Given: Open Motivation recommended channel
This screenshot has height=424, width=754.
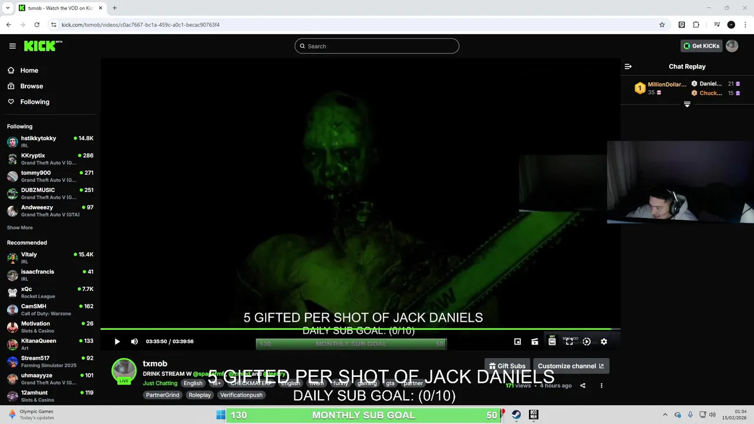Looking at the screenshot, I should [x=50, y=327].
